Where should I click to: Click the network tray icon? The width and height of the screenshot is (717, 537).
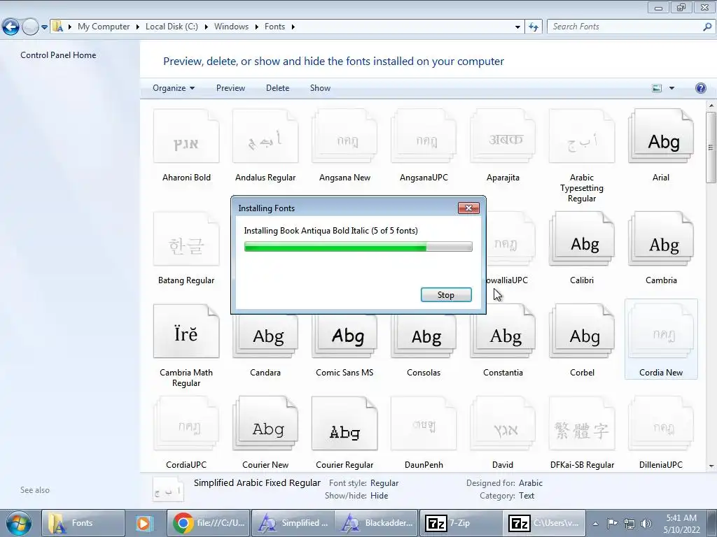tap(629, 523)
